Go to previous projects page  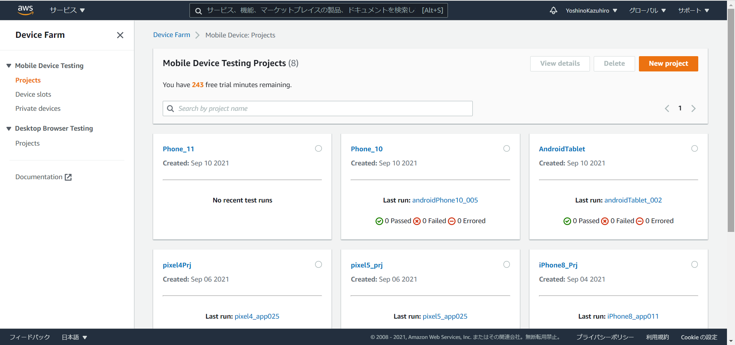(667, 109)
